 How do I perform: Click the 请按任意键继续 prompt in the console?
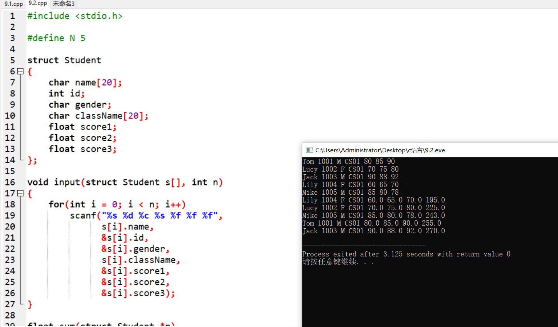coord(338,262)
